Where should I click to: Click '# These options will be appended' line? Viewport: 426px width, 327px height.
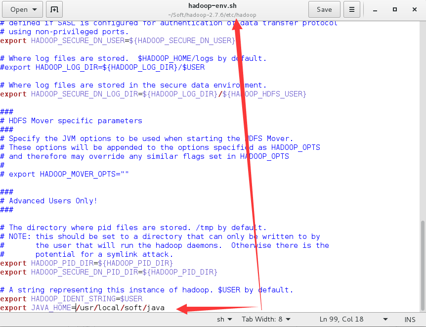160,147
